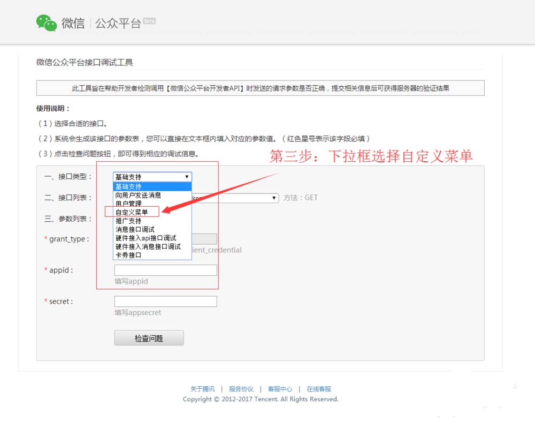Open the 服务协议 link
Viewport: 535px width, 429px height.
[x=241, y=389]
